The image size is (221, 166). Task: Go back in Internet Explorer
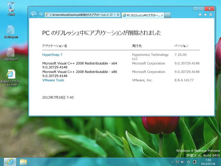click(x=33, y=15)
